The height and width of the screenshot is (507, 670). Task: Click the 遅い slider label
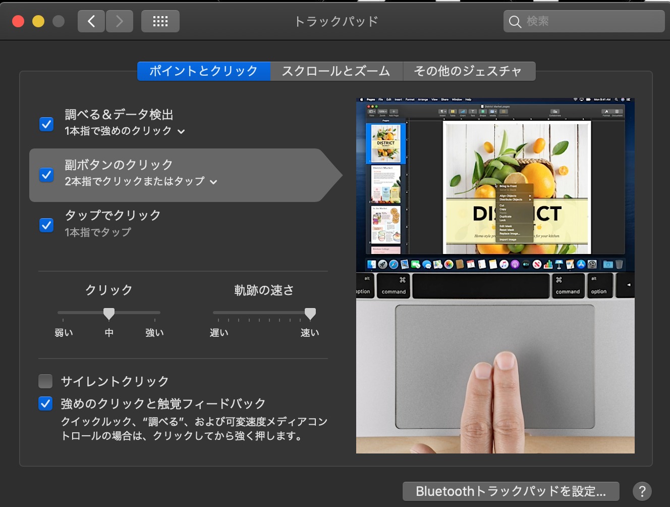219,333
